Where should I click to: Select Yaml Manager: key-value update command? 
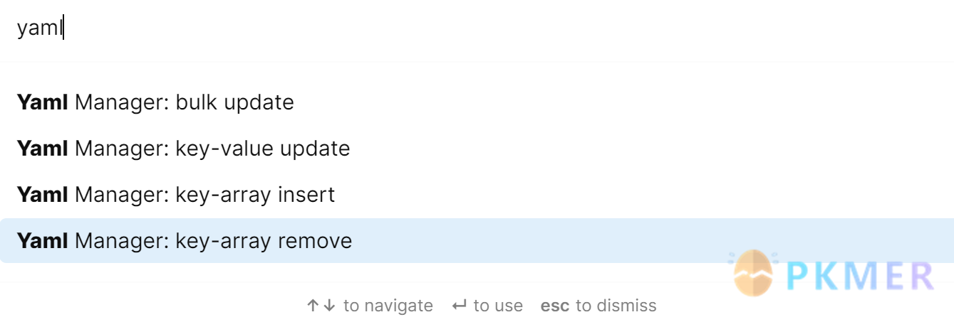tap(477, 149)
